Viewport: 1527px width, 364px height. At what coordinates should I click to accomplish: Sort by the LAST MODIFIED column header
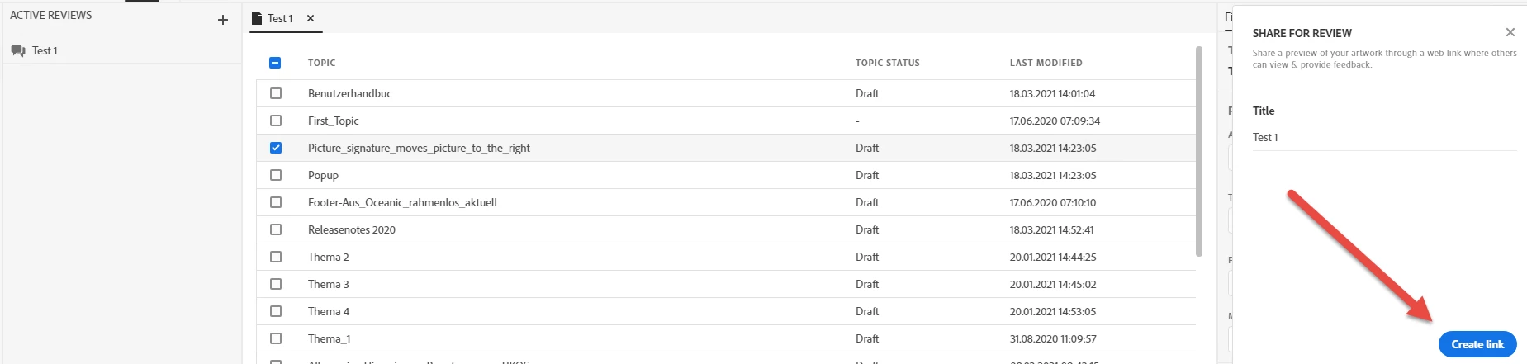tap(1046, 63)
